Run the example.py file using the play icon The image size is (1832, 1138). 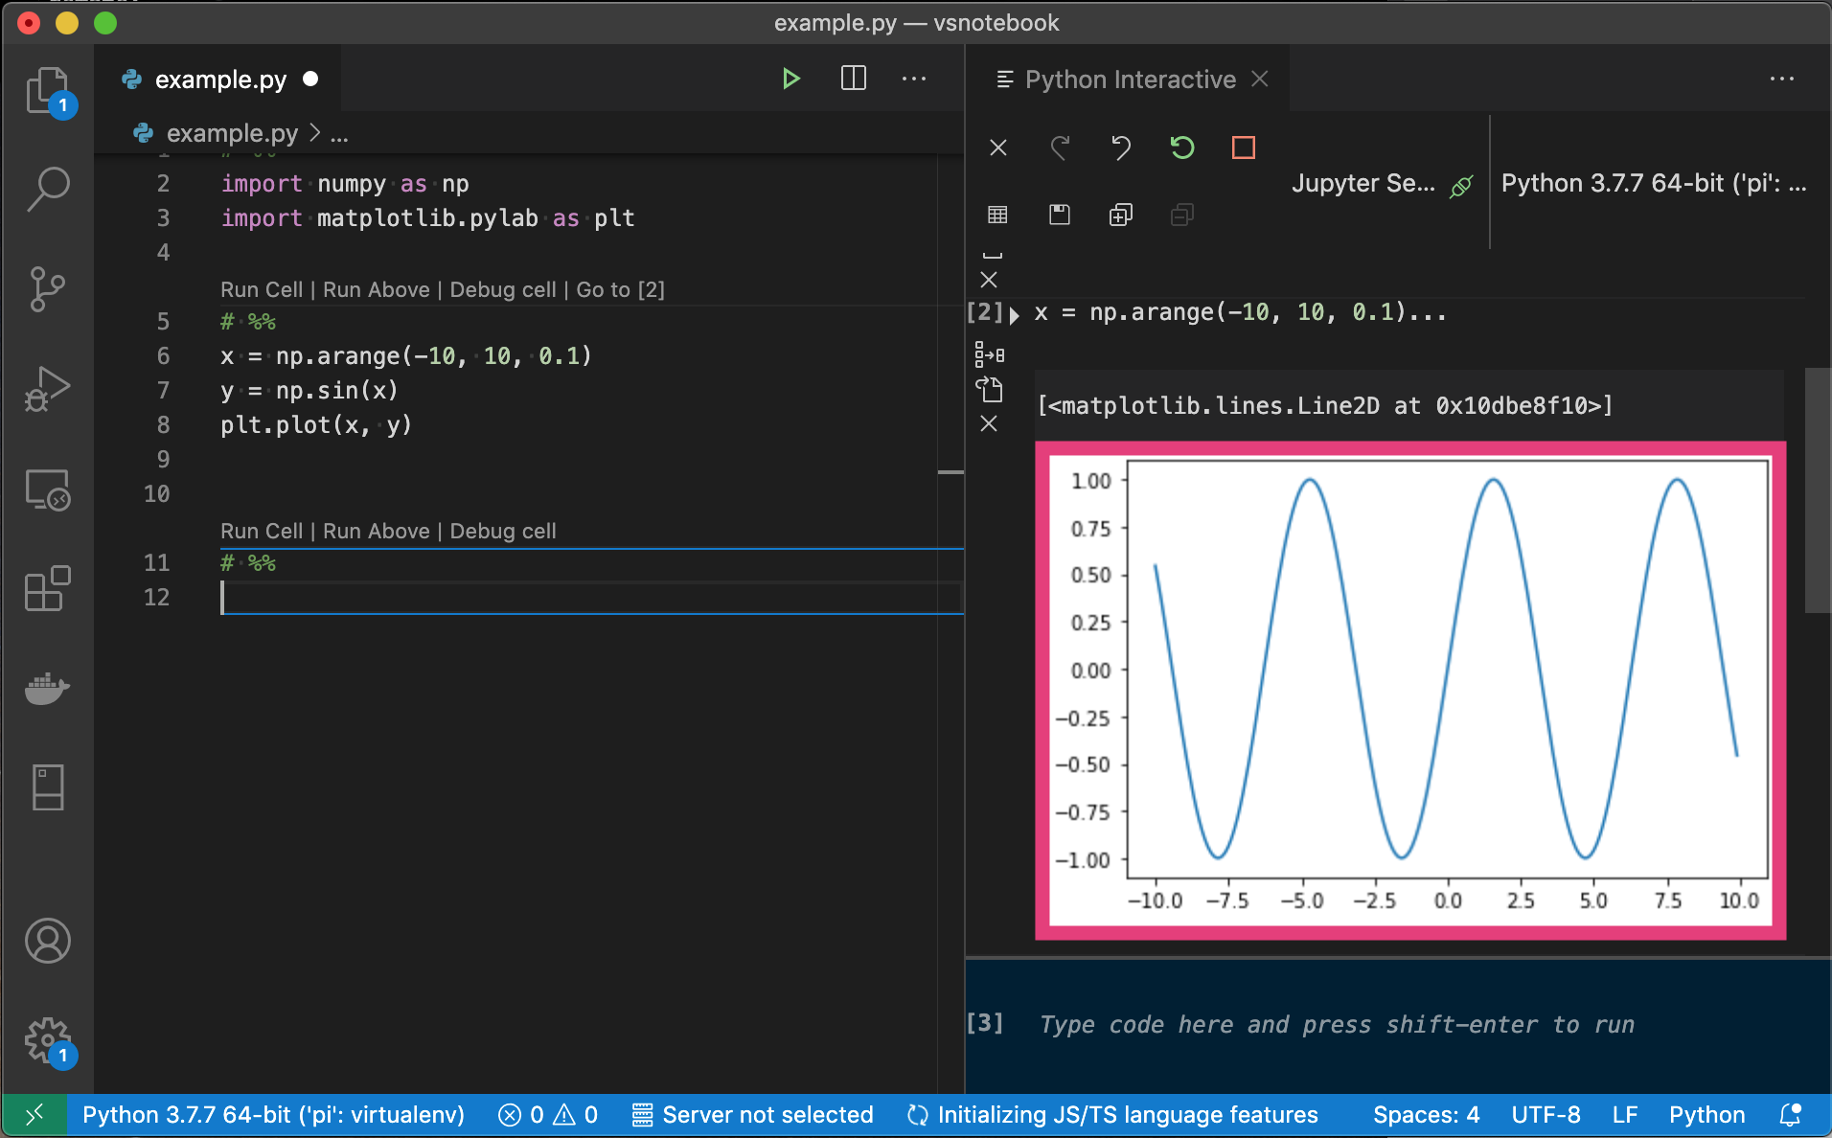pyautogui.click(x=791, y=79)
